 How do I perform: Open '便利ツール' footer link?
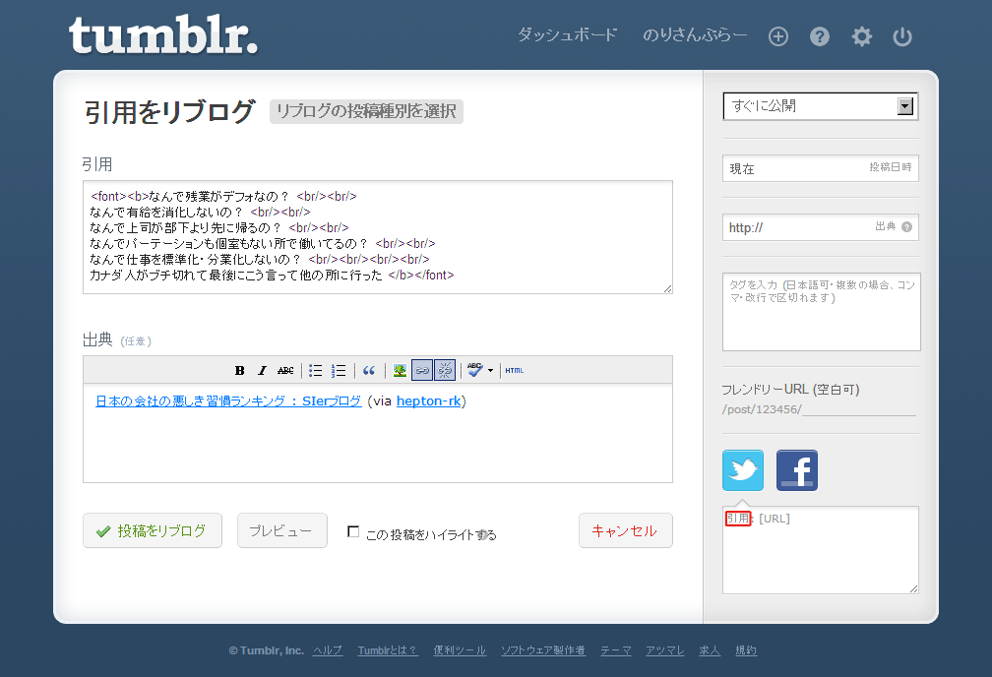[460, 650]
